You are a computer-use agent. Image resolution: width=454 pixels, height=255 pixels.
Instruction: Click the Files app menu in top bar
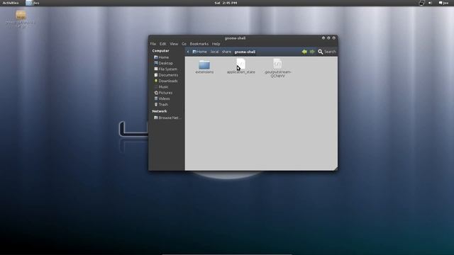click(x=33, y=3)
